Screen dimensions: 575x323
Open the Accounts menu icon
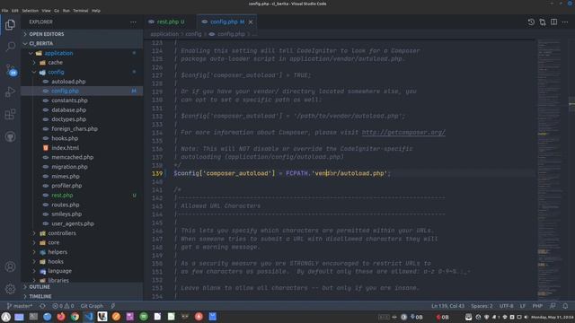(10, 266)
